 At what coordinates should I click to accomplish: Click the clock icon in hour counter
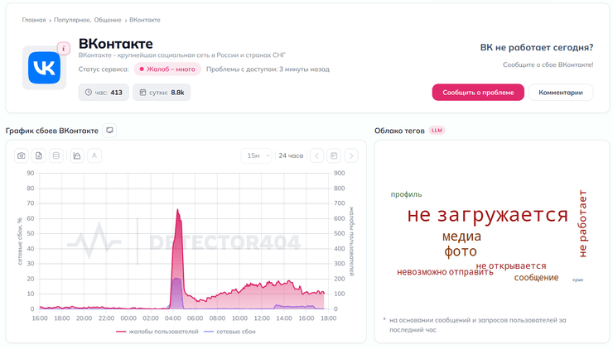[89, 93]
